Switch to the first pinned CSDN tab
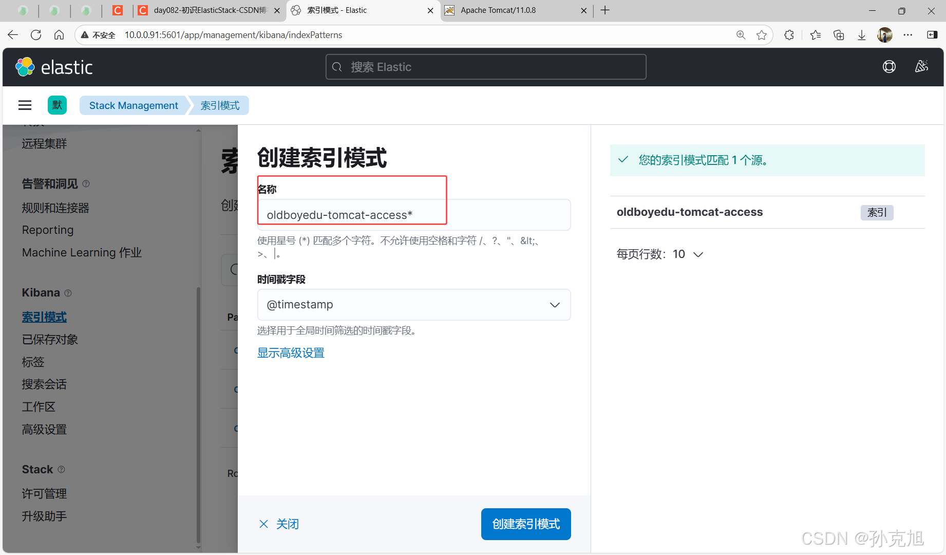The width and height of the screenshot is (946, 555). 118,10
